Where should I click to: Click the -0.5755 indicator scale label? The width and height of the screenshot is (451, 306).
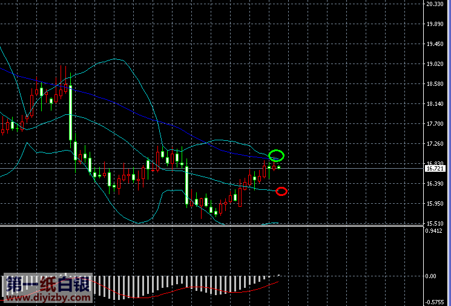(x=435, y=302)
